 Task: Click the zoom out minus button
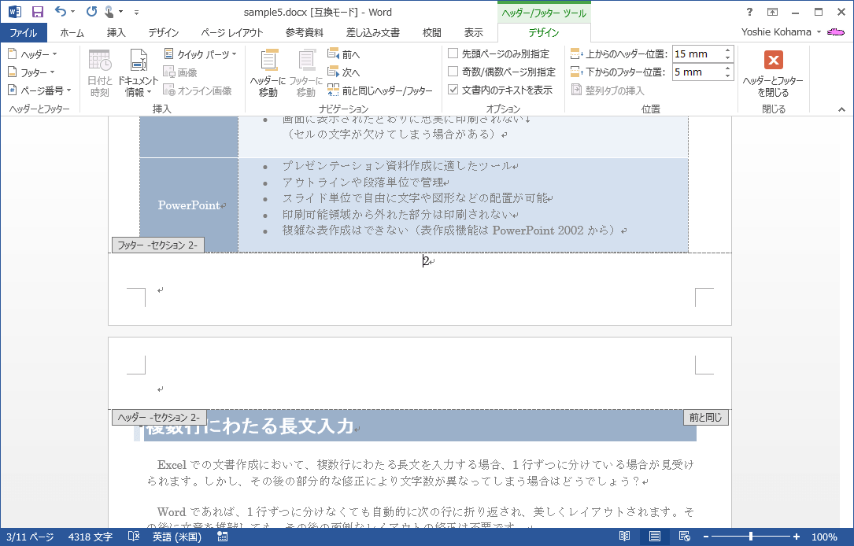(x=705, y=537)
